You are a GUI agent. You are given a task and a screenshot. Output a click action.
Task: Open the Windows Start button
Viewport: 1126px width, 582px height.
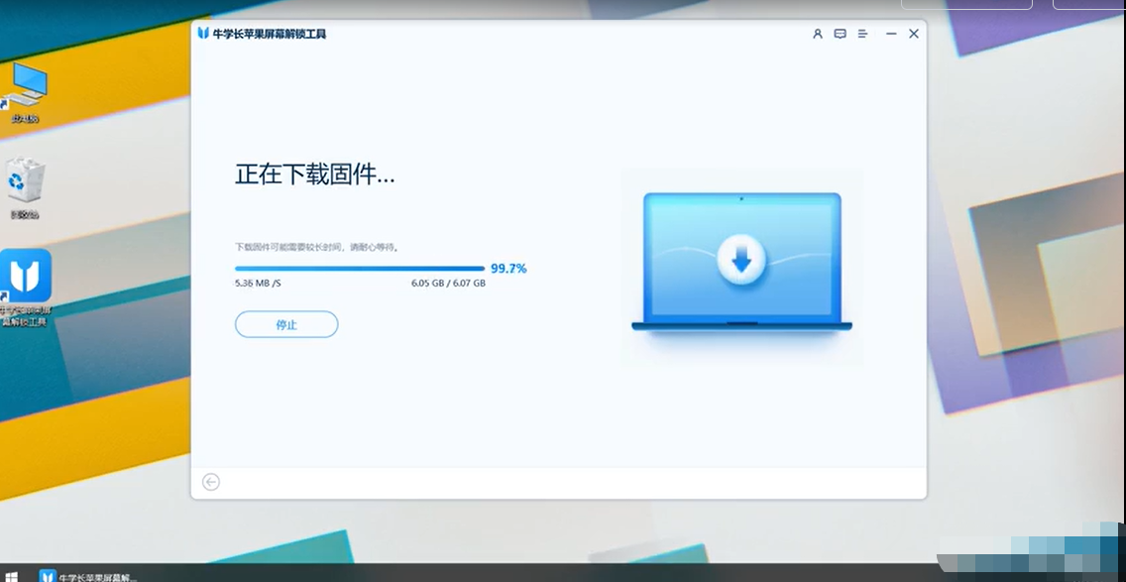11,576
